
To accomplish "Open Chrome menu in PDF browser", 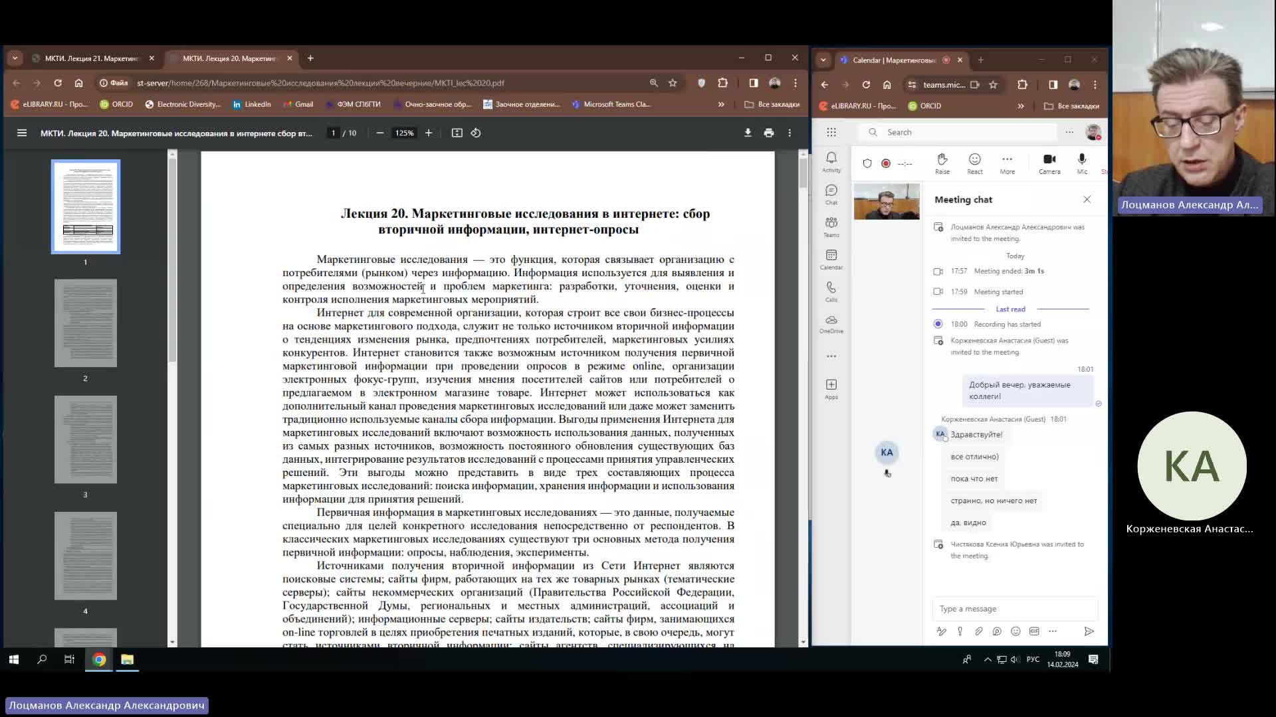I will point(796,83).
